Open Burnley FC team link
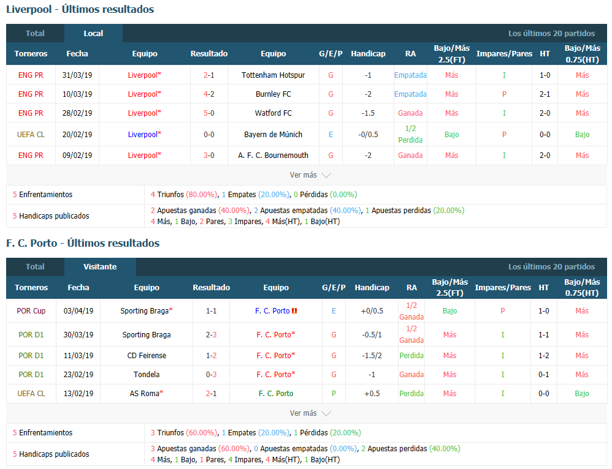612x469 pixels. click(x=273, y=94)
